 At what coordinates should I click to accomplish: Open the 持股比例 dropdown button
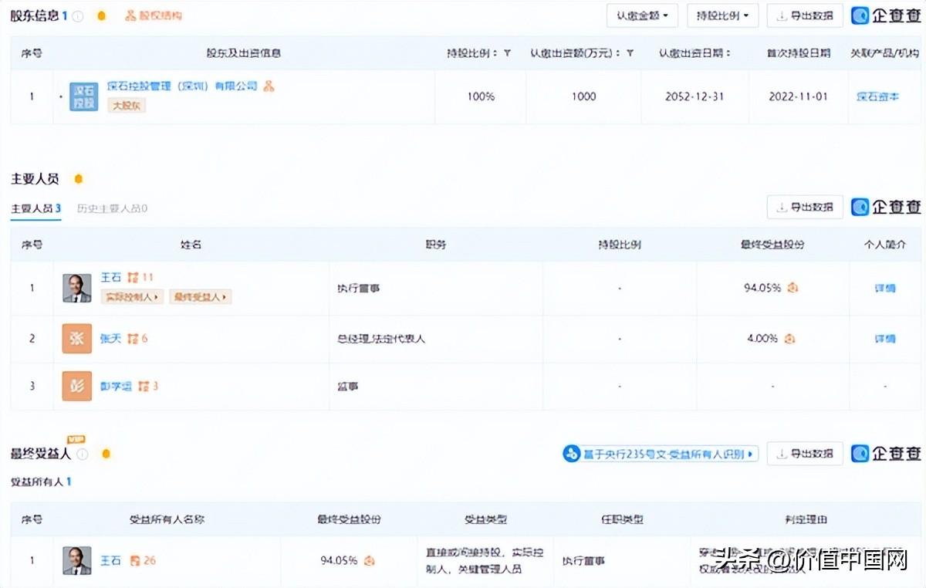click(722, 15)
